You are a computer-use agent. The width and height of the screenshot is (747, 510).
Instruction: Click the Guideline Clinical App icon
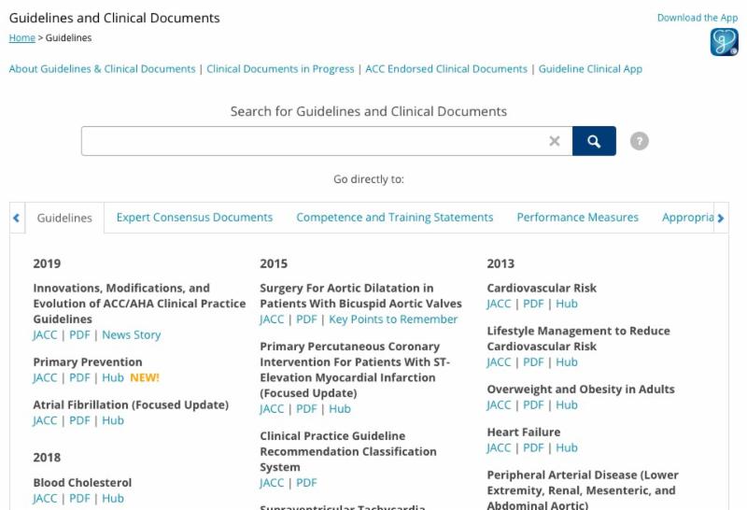pyautogui.click(x=724, y=42)
